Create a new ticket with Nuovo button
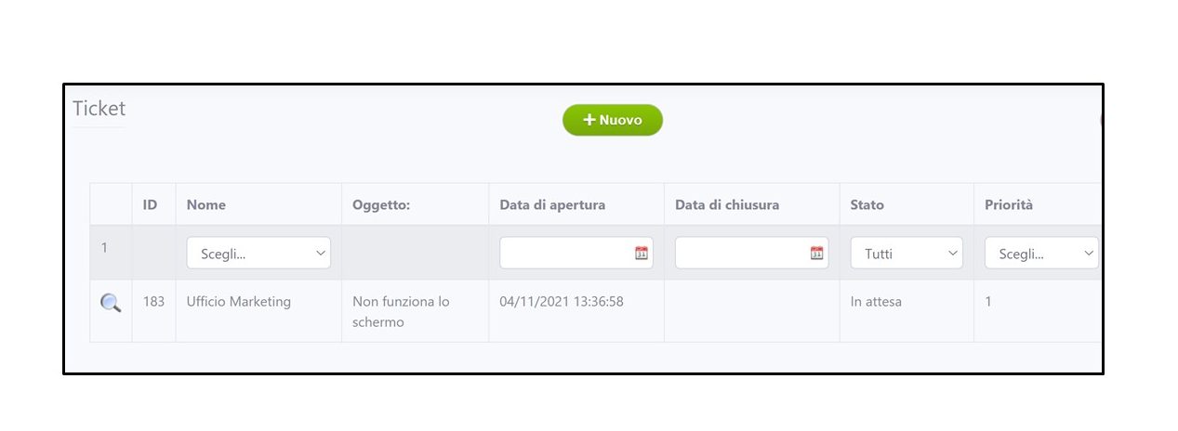 pos(612,120)
